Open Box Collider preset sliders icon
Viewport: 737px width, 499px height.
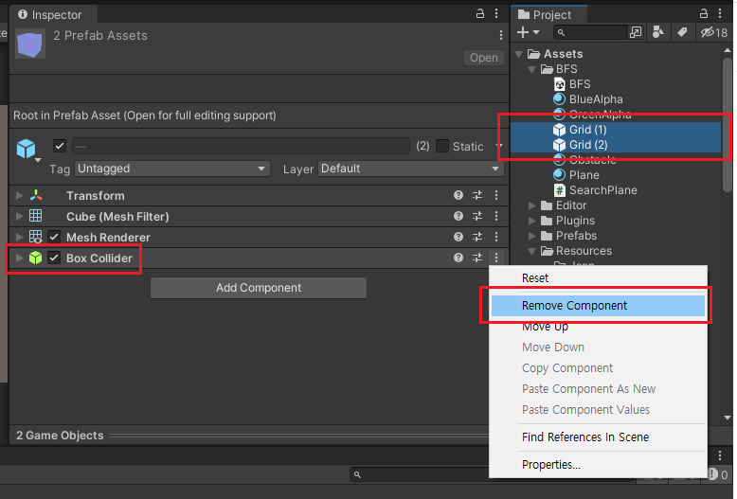(x=477, y=258)
